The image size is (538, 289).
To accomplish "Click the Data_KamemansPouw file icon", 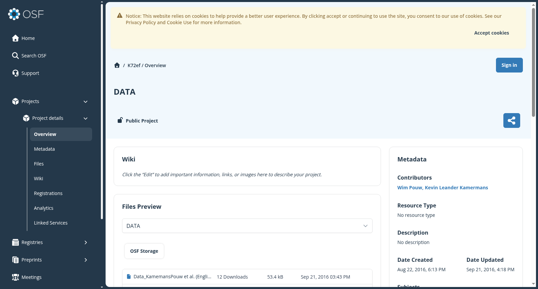I will pyautogui.click(x=128, y=277).
